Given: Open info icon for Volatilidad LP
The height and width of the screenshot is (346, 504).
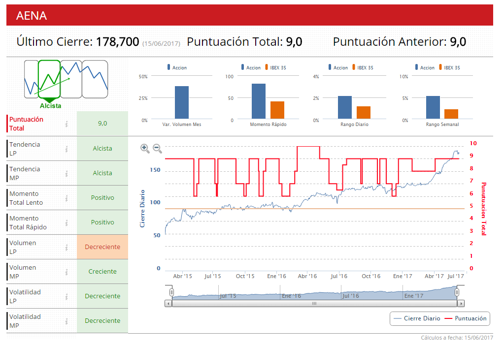Looking at the screenshot, I should point(67,297).
